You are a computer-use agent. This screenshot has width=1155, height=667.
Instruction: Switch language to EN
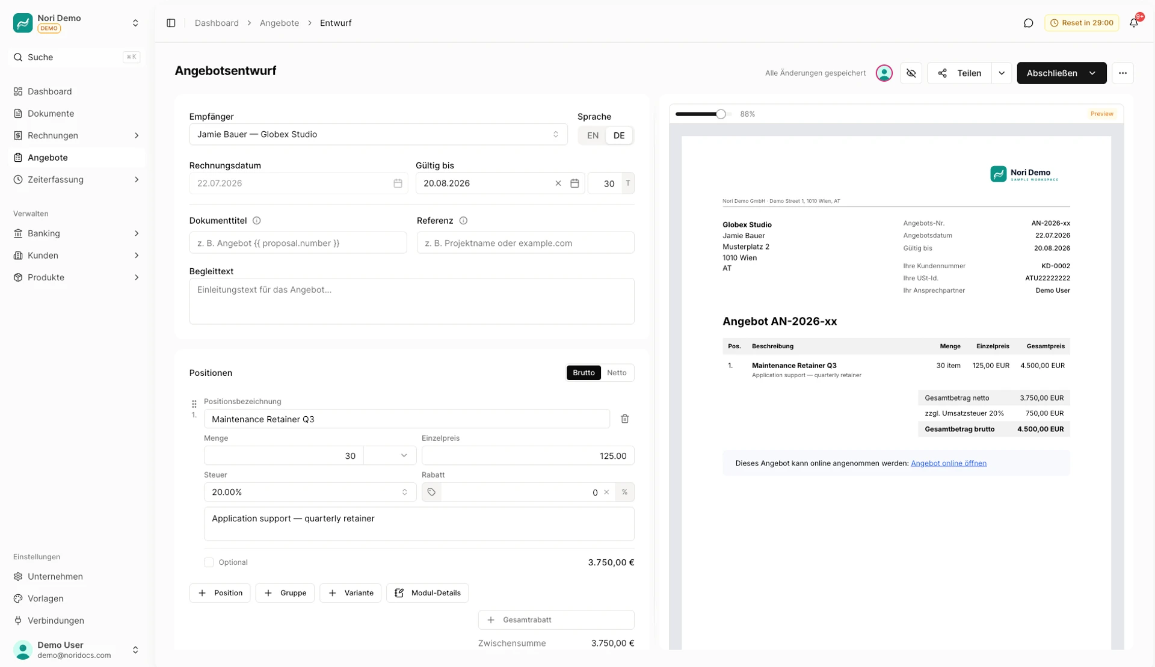click(593, 135)
